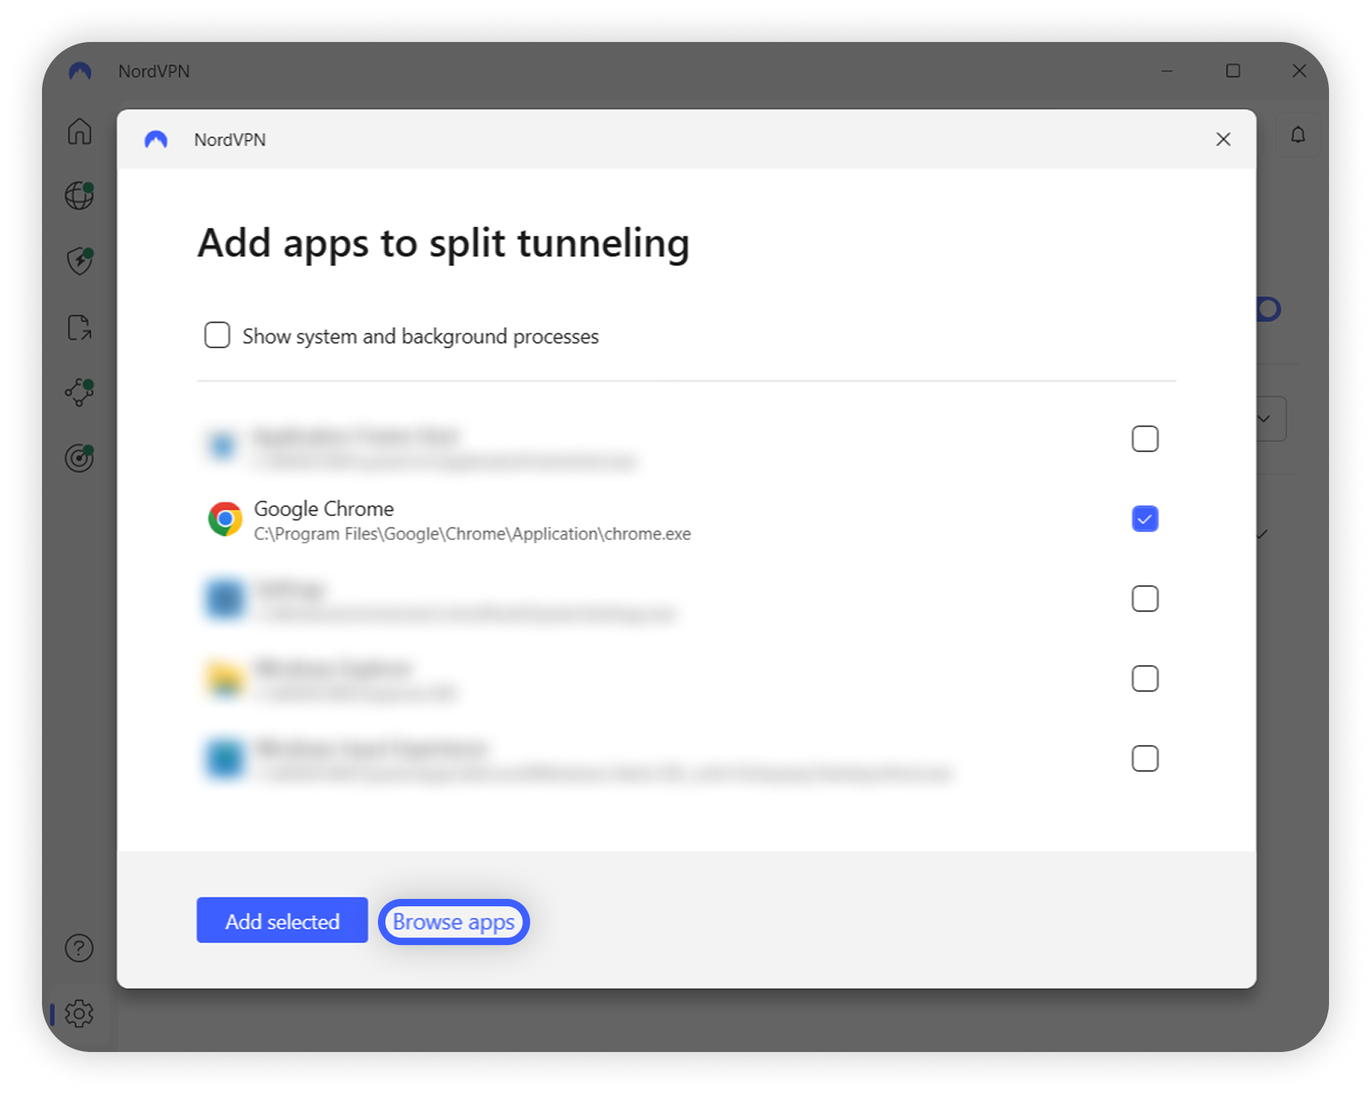Open the Help section via question mark
Screen dimensions: 1371x1094
79,948
